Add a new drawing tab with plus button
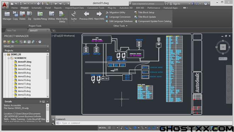This screenshot has height=132, width=234. 54,31
